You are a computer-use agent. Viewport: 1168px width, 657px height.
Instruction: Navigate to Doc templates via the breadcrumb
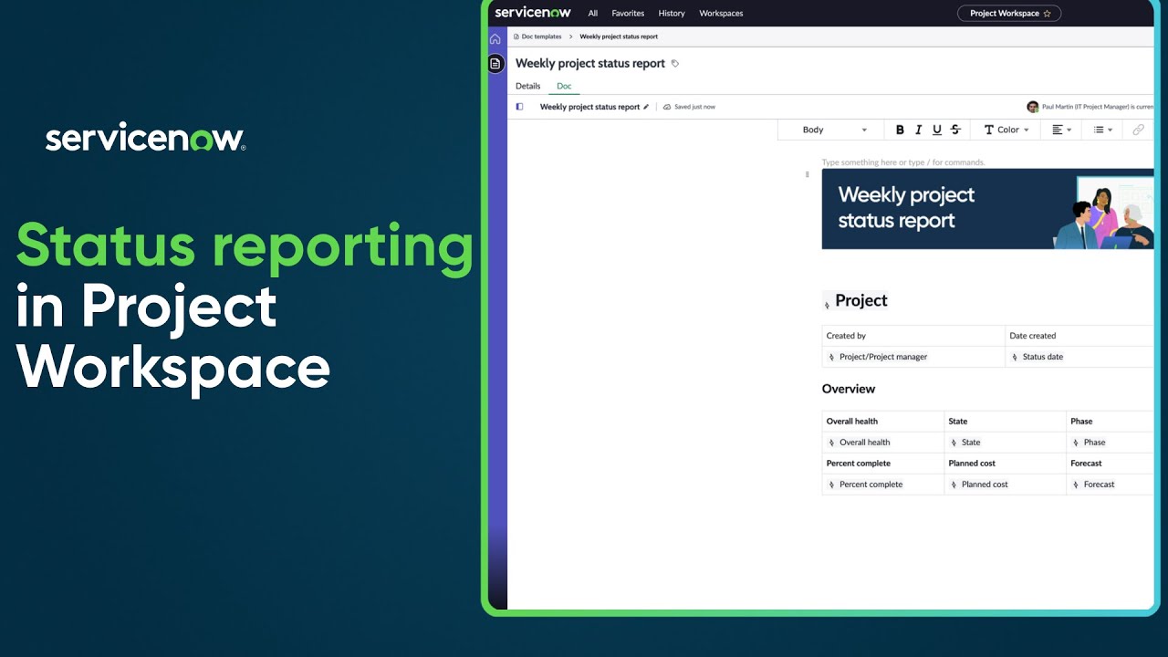point(541,36)
